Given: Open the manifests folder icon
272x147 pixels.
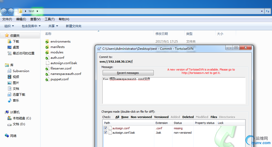Looking at the screenshot, I should coord(47,47).
